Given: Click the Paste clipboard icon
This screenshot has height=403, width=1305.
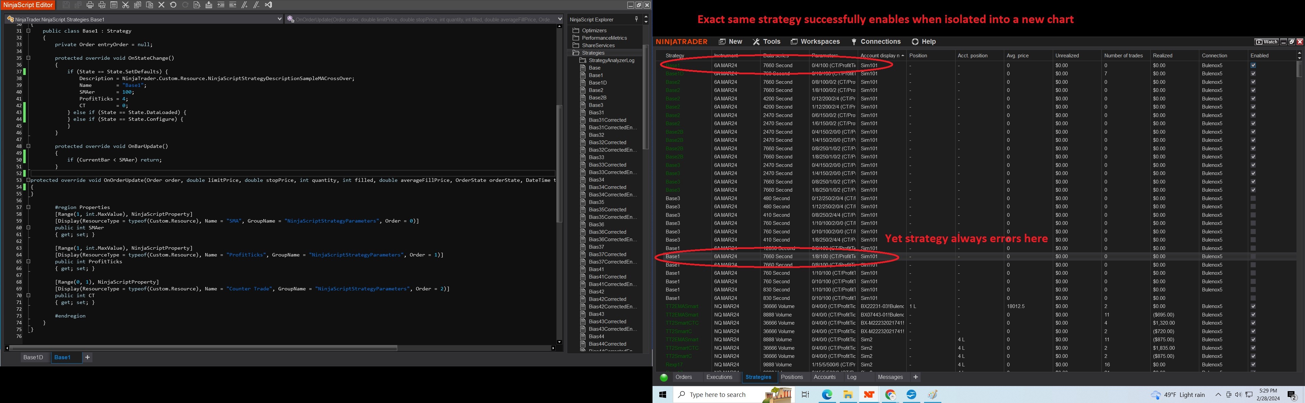Looking at the screenshot, I should (150, 5).
